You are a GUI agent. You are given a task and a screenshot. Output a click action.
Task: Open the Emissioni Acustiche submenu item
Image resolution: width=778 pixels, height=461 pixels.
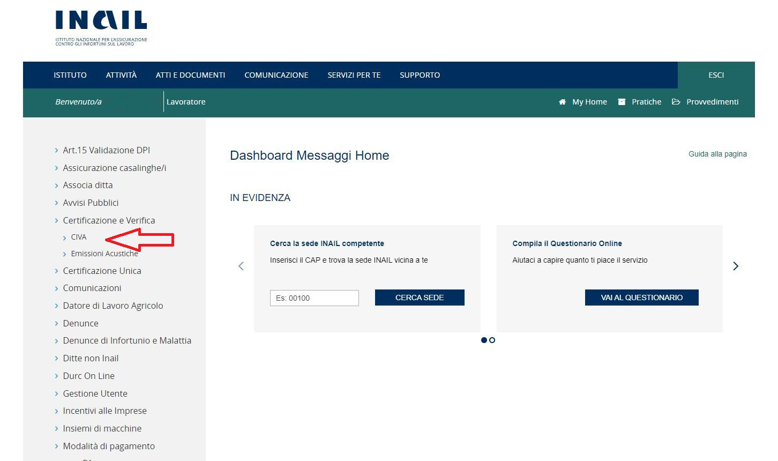104,254
